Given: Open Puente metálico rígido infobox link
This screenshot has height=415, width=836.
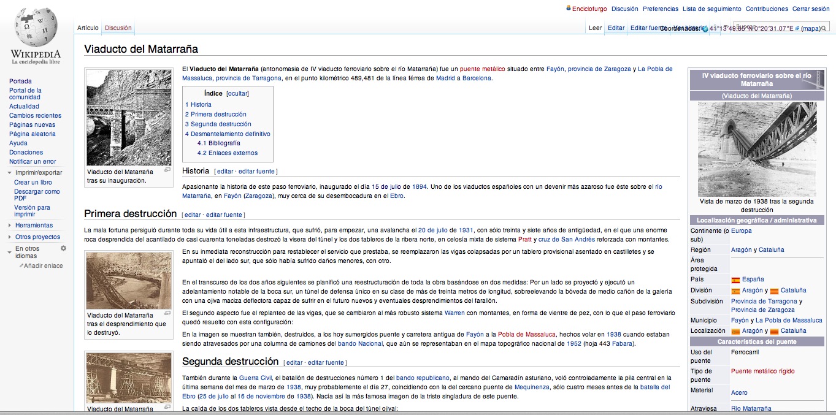Looking at the screenshot, I should coord(763,371).
